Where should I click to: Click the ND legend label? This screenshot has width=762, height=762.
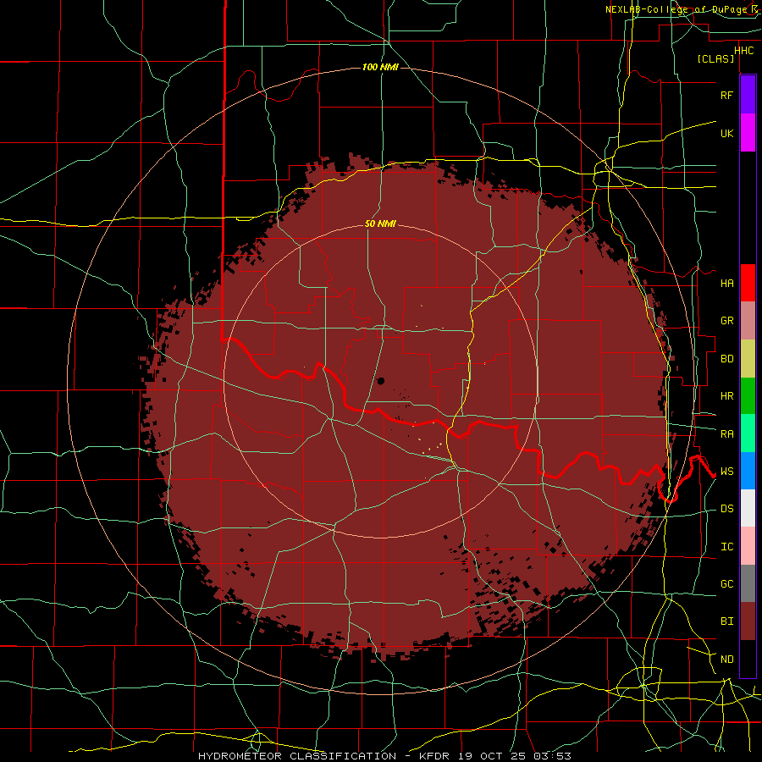click(727, 660)
